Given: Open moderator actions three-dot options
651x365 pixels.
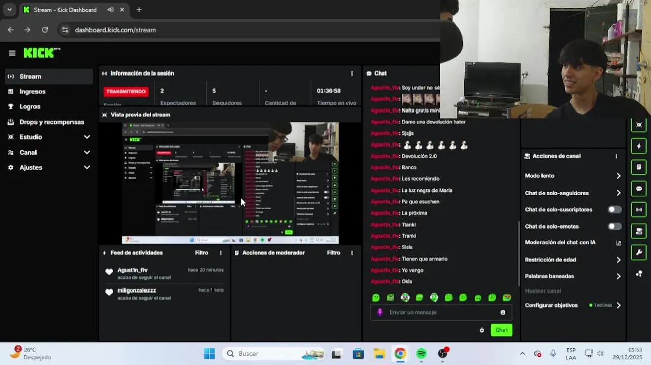Looking at the screenshot, I should click(352, 253).
